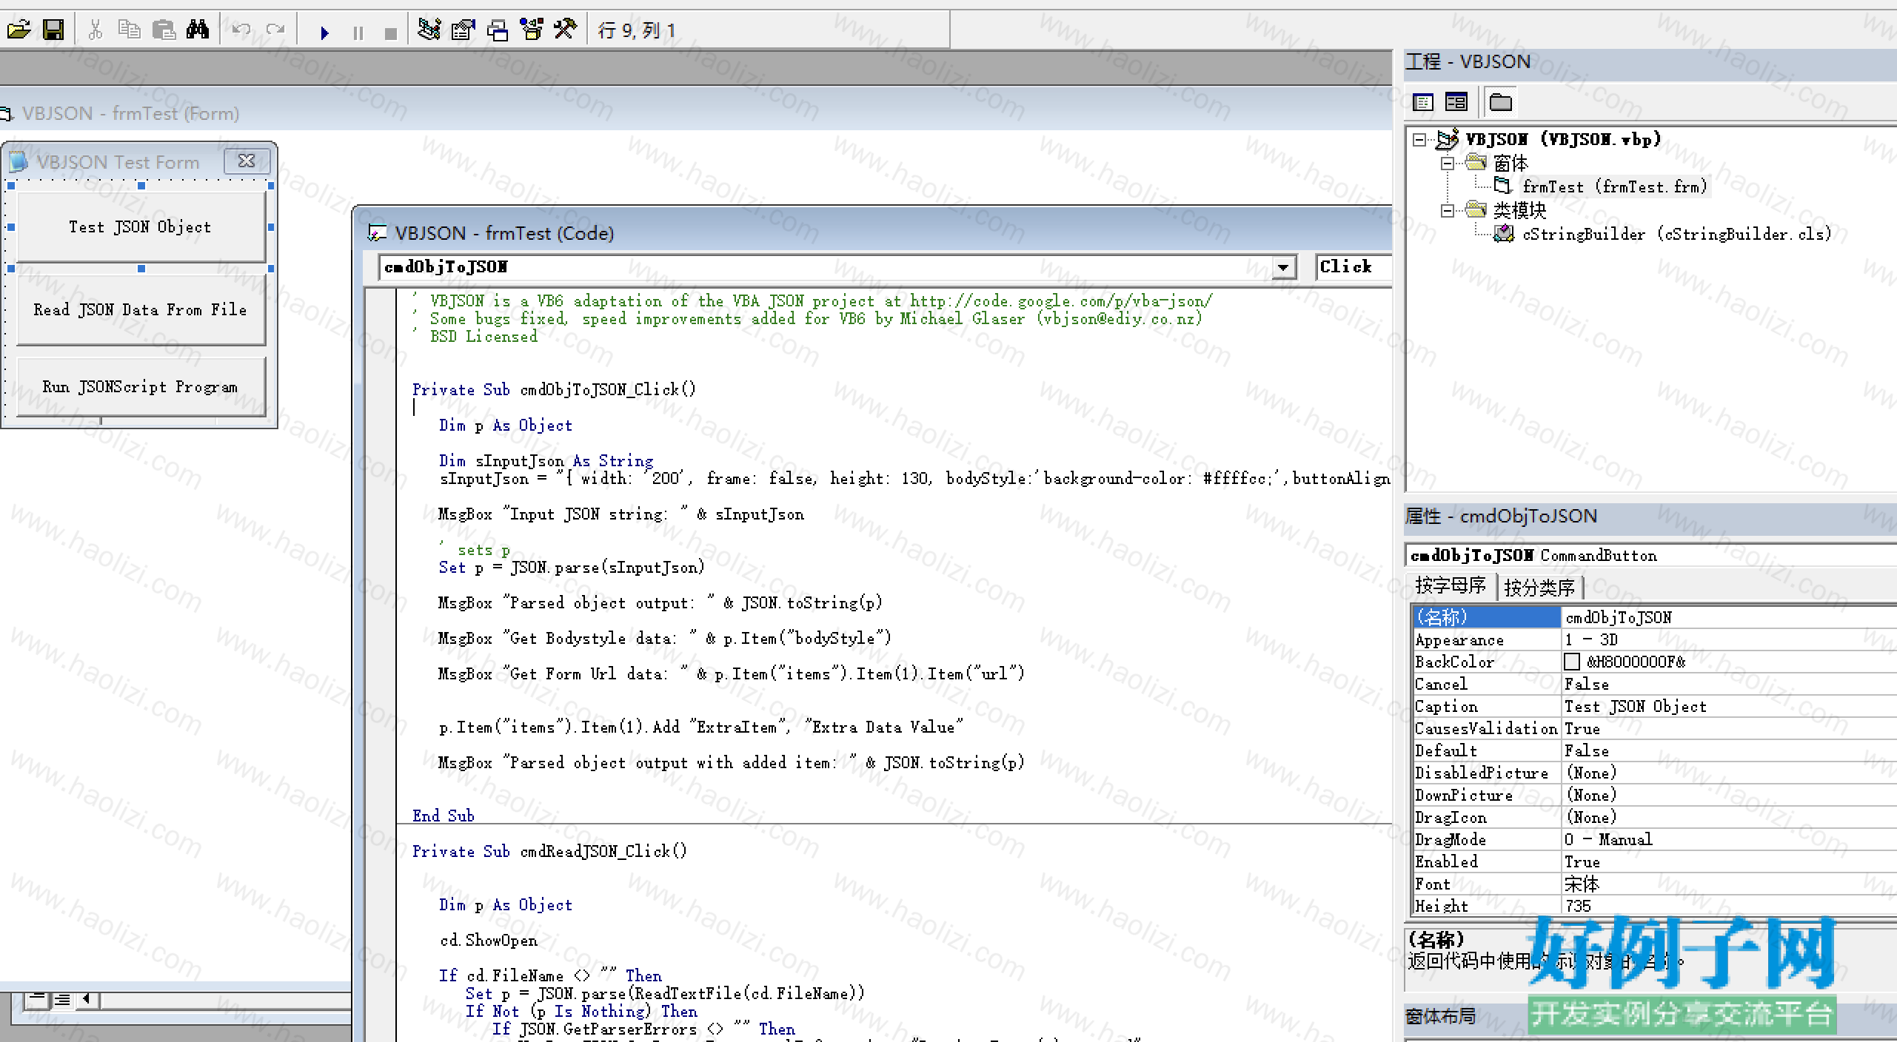This screenshot has width=1897, height=1042.
Task: Click the VBJSON - frmTest (Code) title bar
Action: click(874, 233)
